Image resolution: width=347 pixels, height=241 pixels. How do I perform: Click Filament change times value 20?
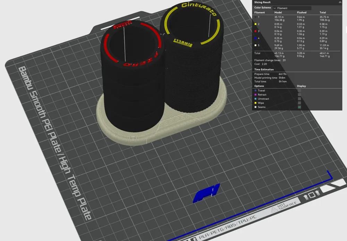pos(284,60)
